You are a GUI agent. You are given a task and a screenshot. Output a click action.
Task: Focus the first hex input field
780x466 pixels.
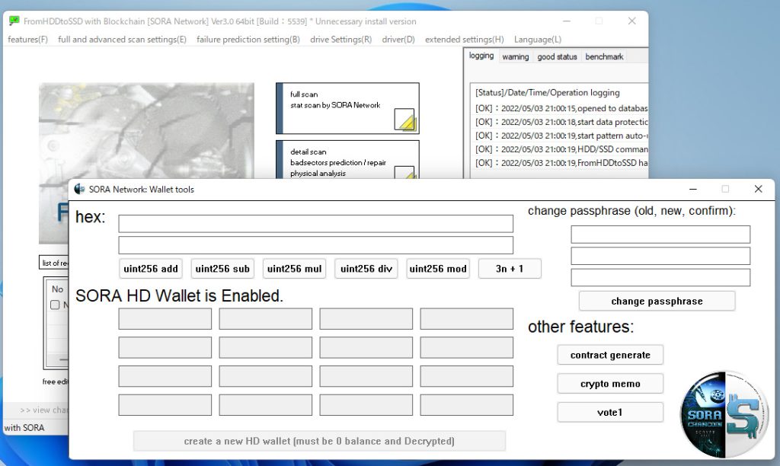pyautogui.click(x=316, y=224)
